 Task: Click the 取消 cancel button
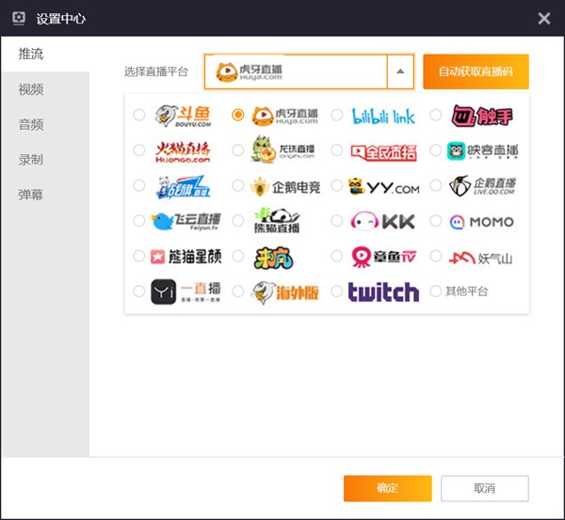485,488
